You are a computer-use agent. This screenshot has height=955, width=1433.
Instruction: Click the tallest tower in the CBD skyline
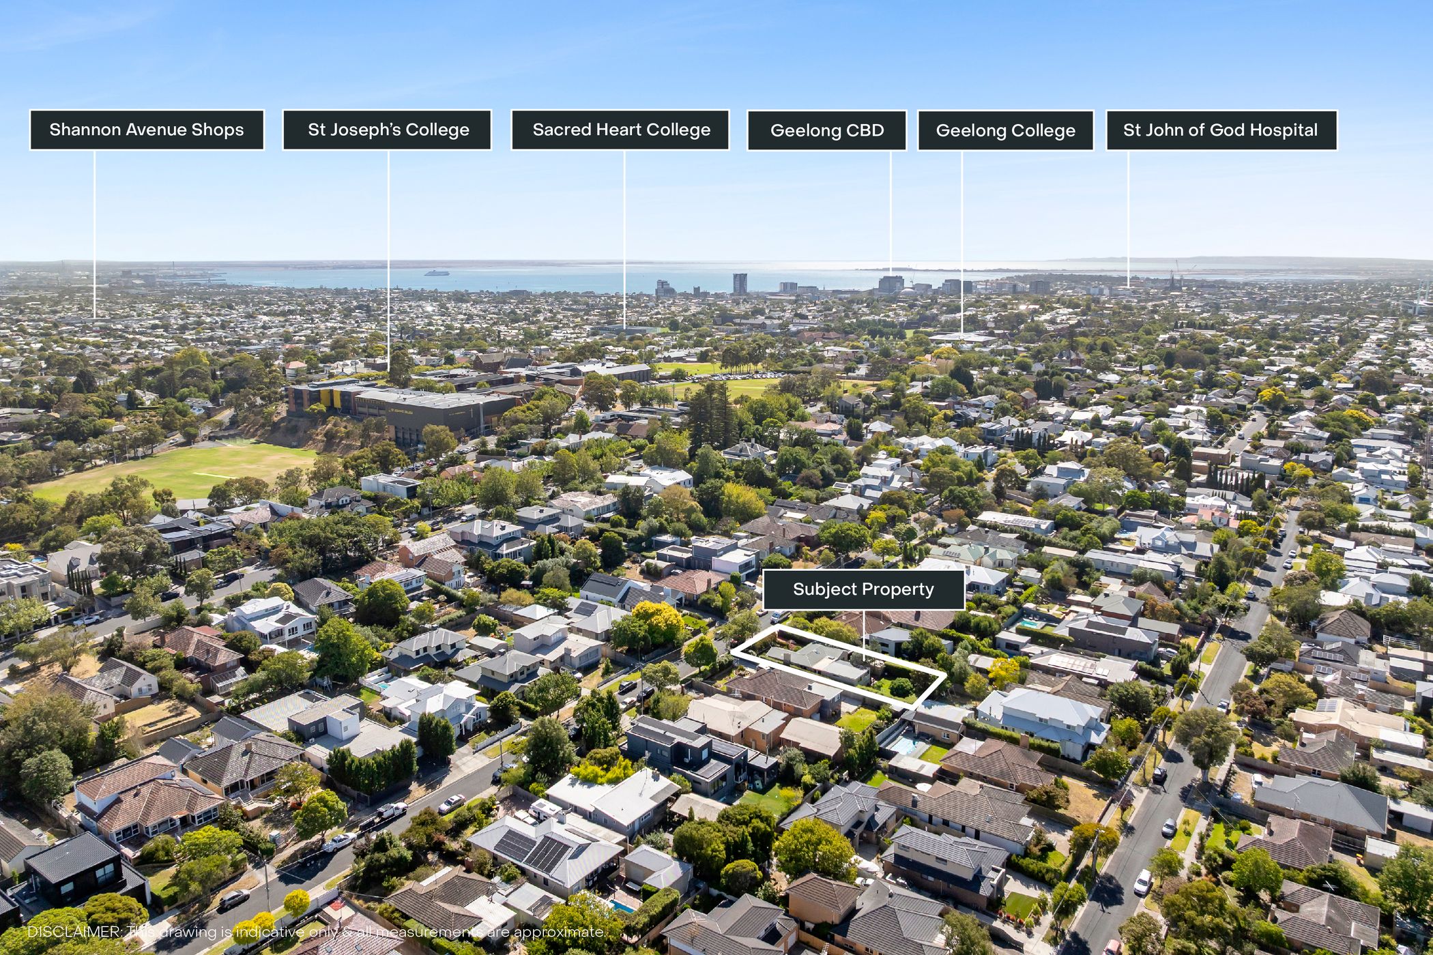pyautogui.click(x=740, y=283)
